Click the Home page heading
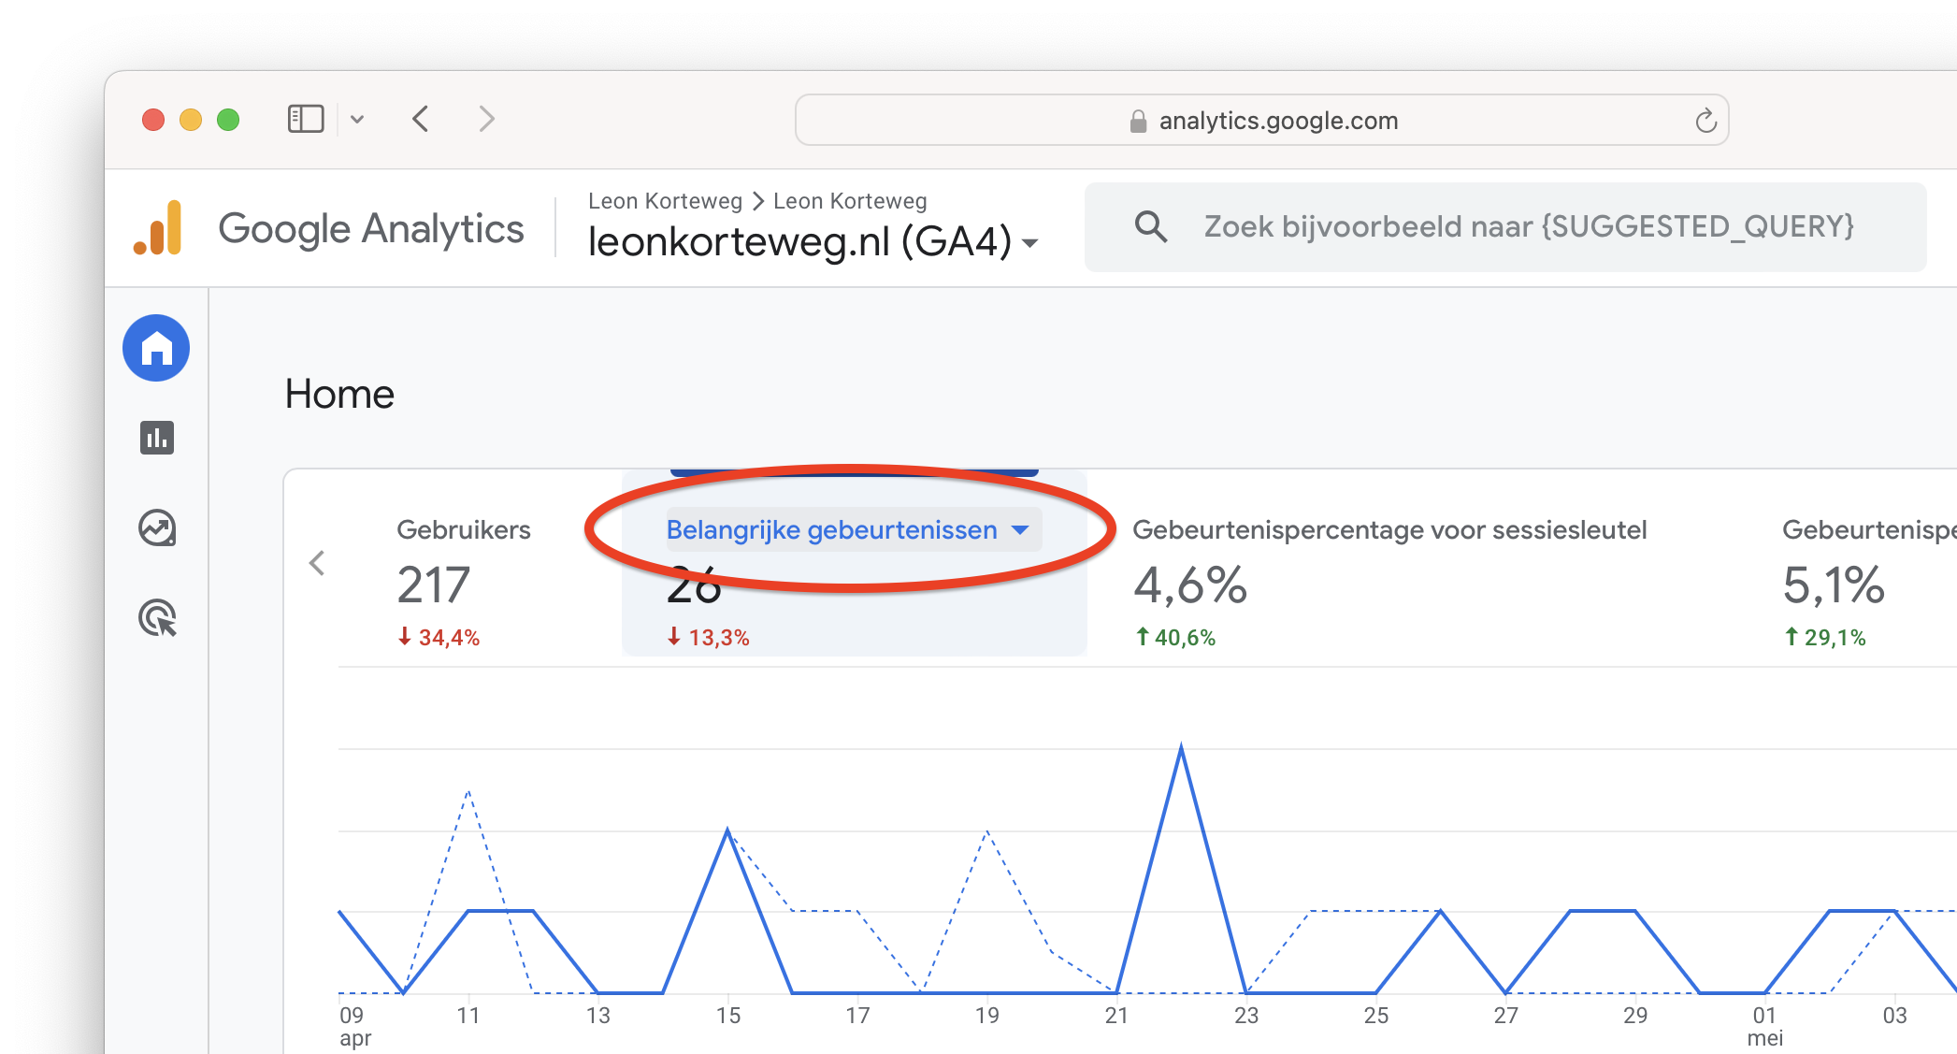Viewport: 1957px width, 1054px height. 339,394
